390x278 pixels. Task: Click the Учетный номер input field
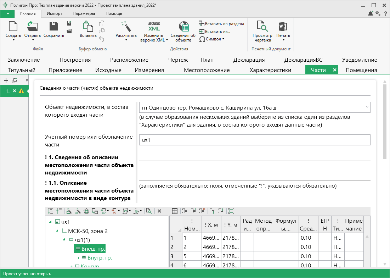[x=254, y=140]
